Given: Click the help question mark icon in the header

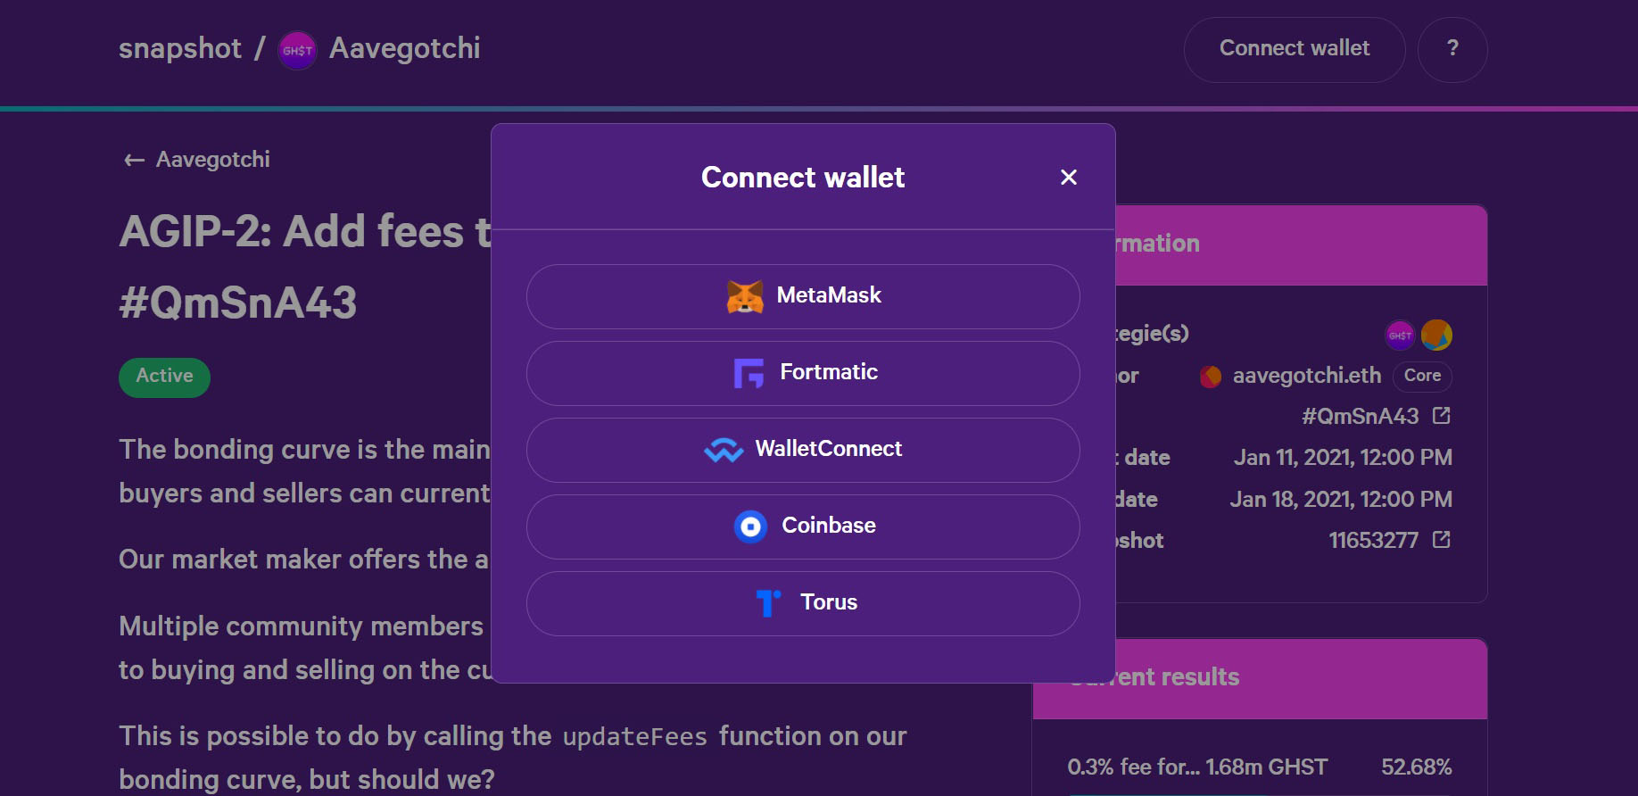Looking at the screenshot, I should (1452, 49).
